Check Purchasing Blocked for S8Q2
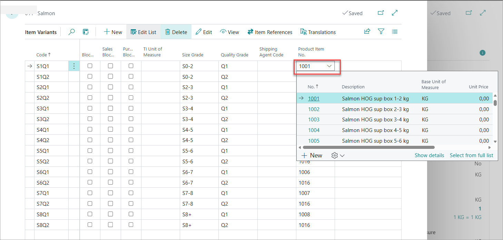The width and height of the screenshot is (503, 240). click(131, 225)
